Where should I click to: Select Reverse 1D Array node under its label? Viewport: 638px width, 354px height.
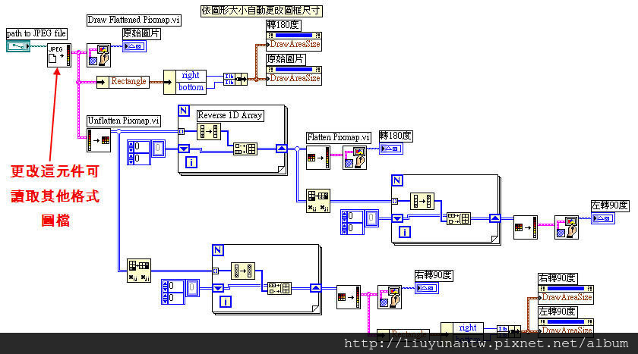pos(209,132)
